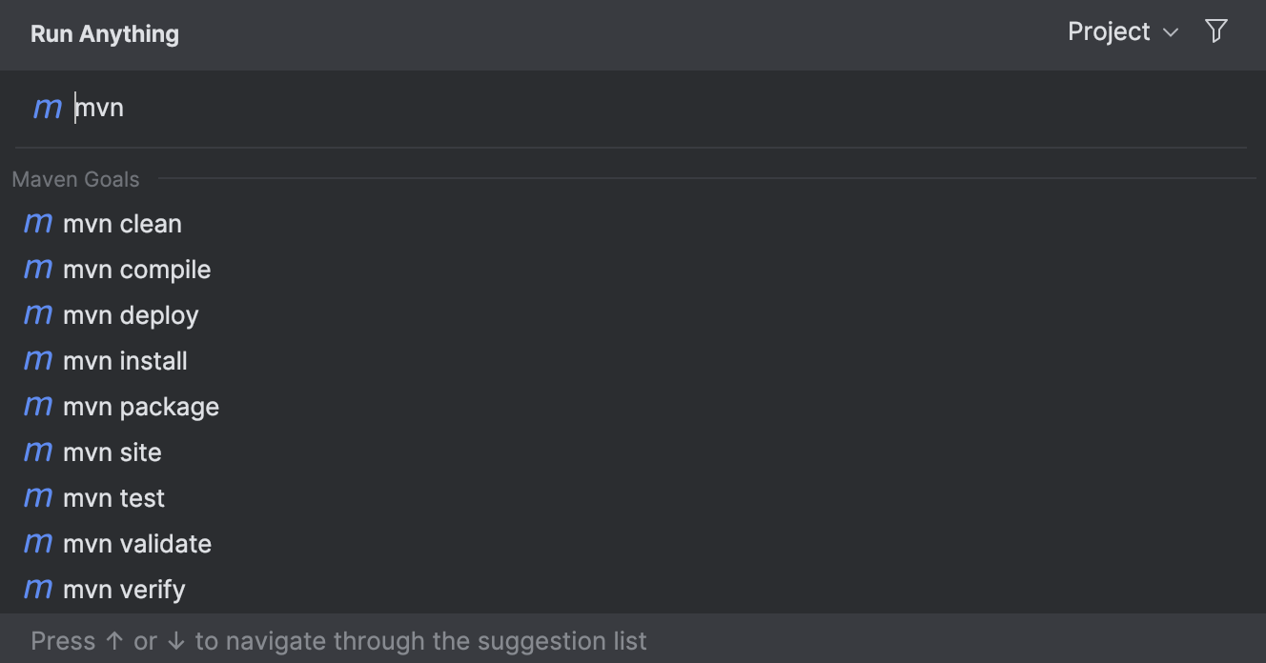Screen dimensions: 1266x663
Task: Click the Maven icon beside 'mvn install'
Action: tap(37, 360)
